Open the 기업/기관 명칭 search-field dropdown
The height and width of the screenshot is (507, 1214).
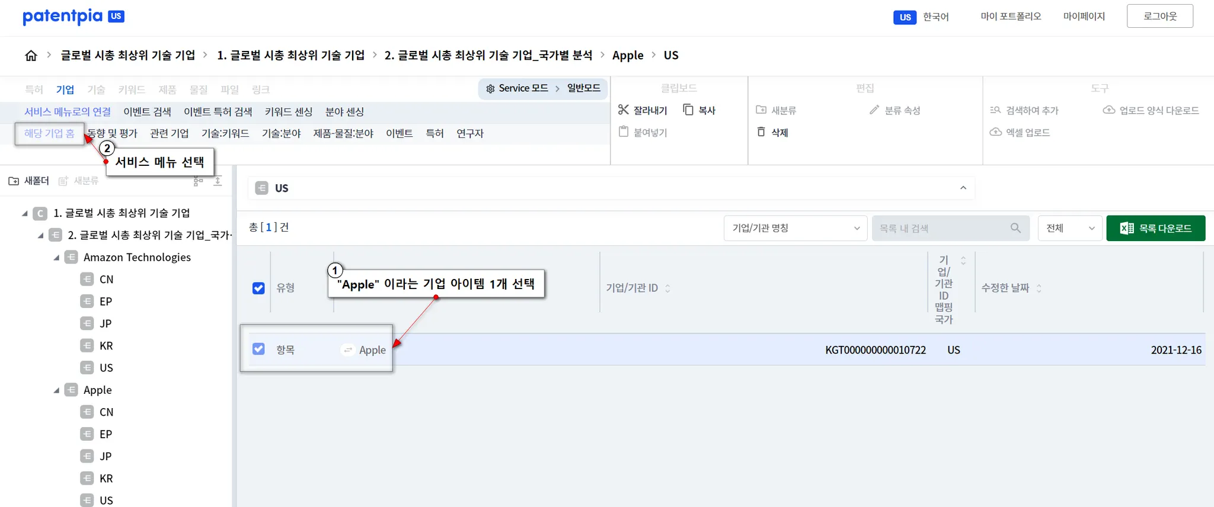(x=796, y=228)
